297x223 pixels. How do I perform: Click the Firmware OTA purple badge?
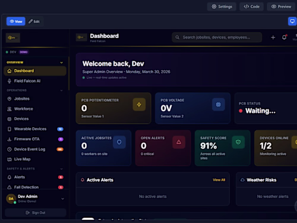pyautogui.click(x=61, y=139)
